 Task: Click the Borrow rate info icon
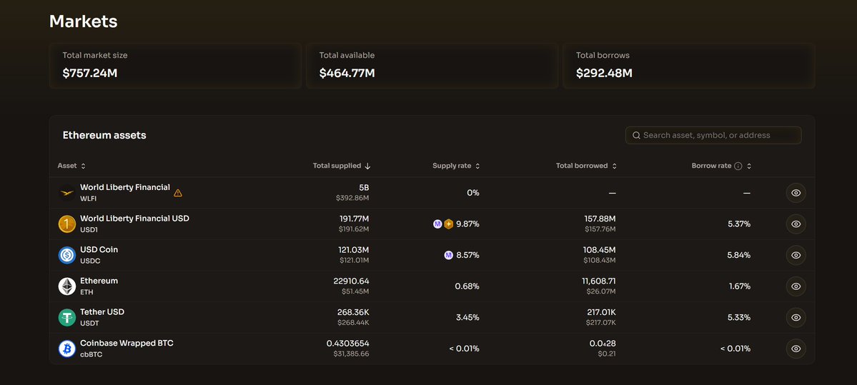point(738,166)
